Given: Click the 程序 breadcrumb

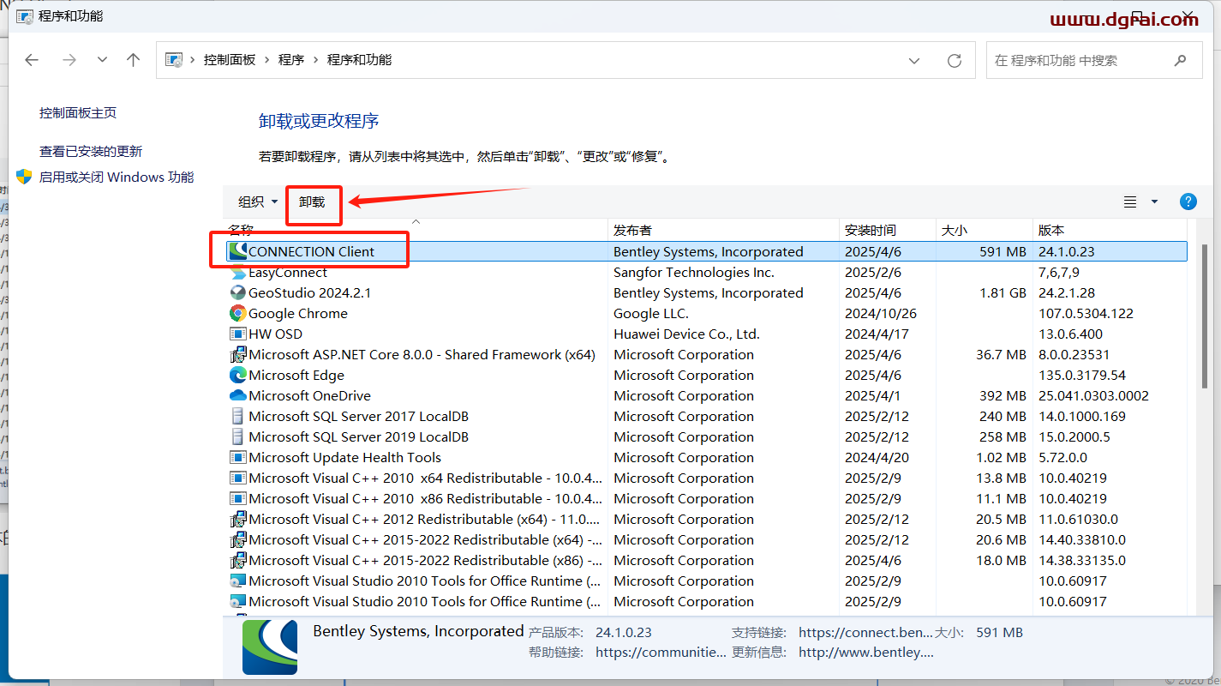Looking at the screenshot, I should pyautogui.click(x=291, y=60).
